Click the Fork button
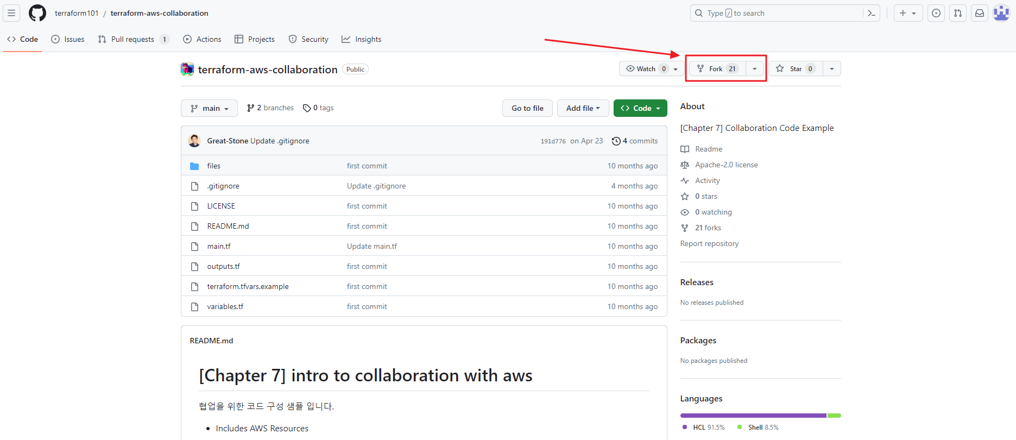1016x440 pixels. point(718,68)
